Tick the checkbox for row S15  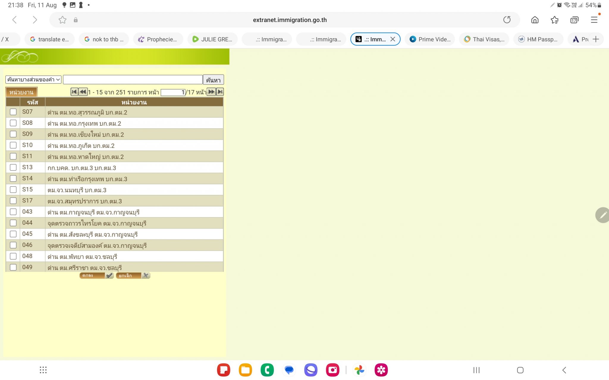tap(13, 190)
